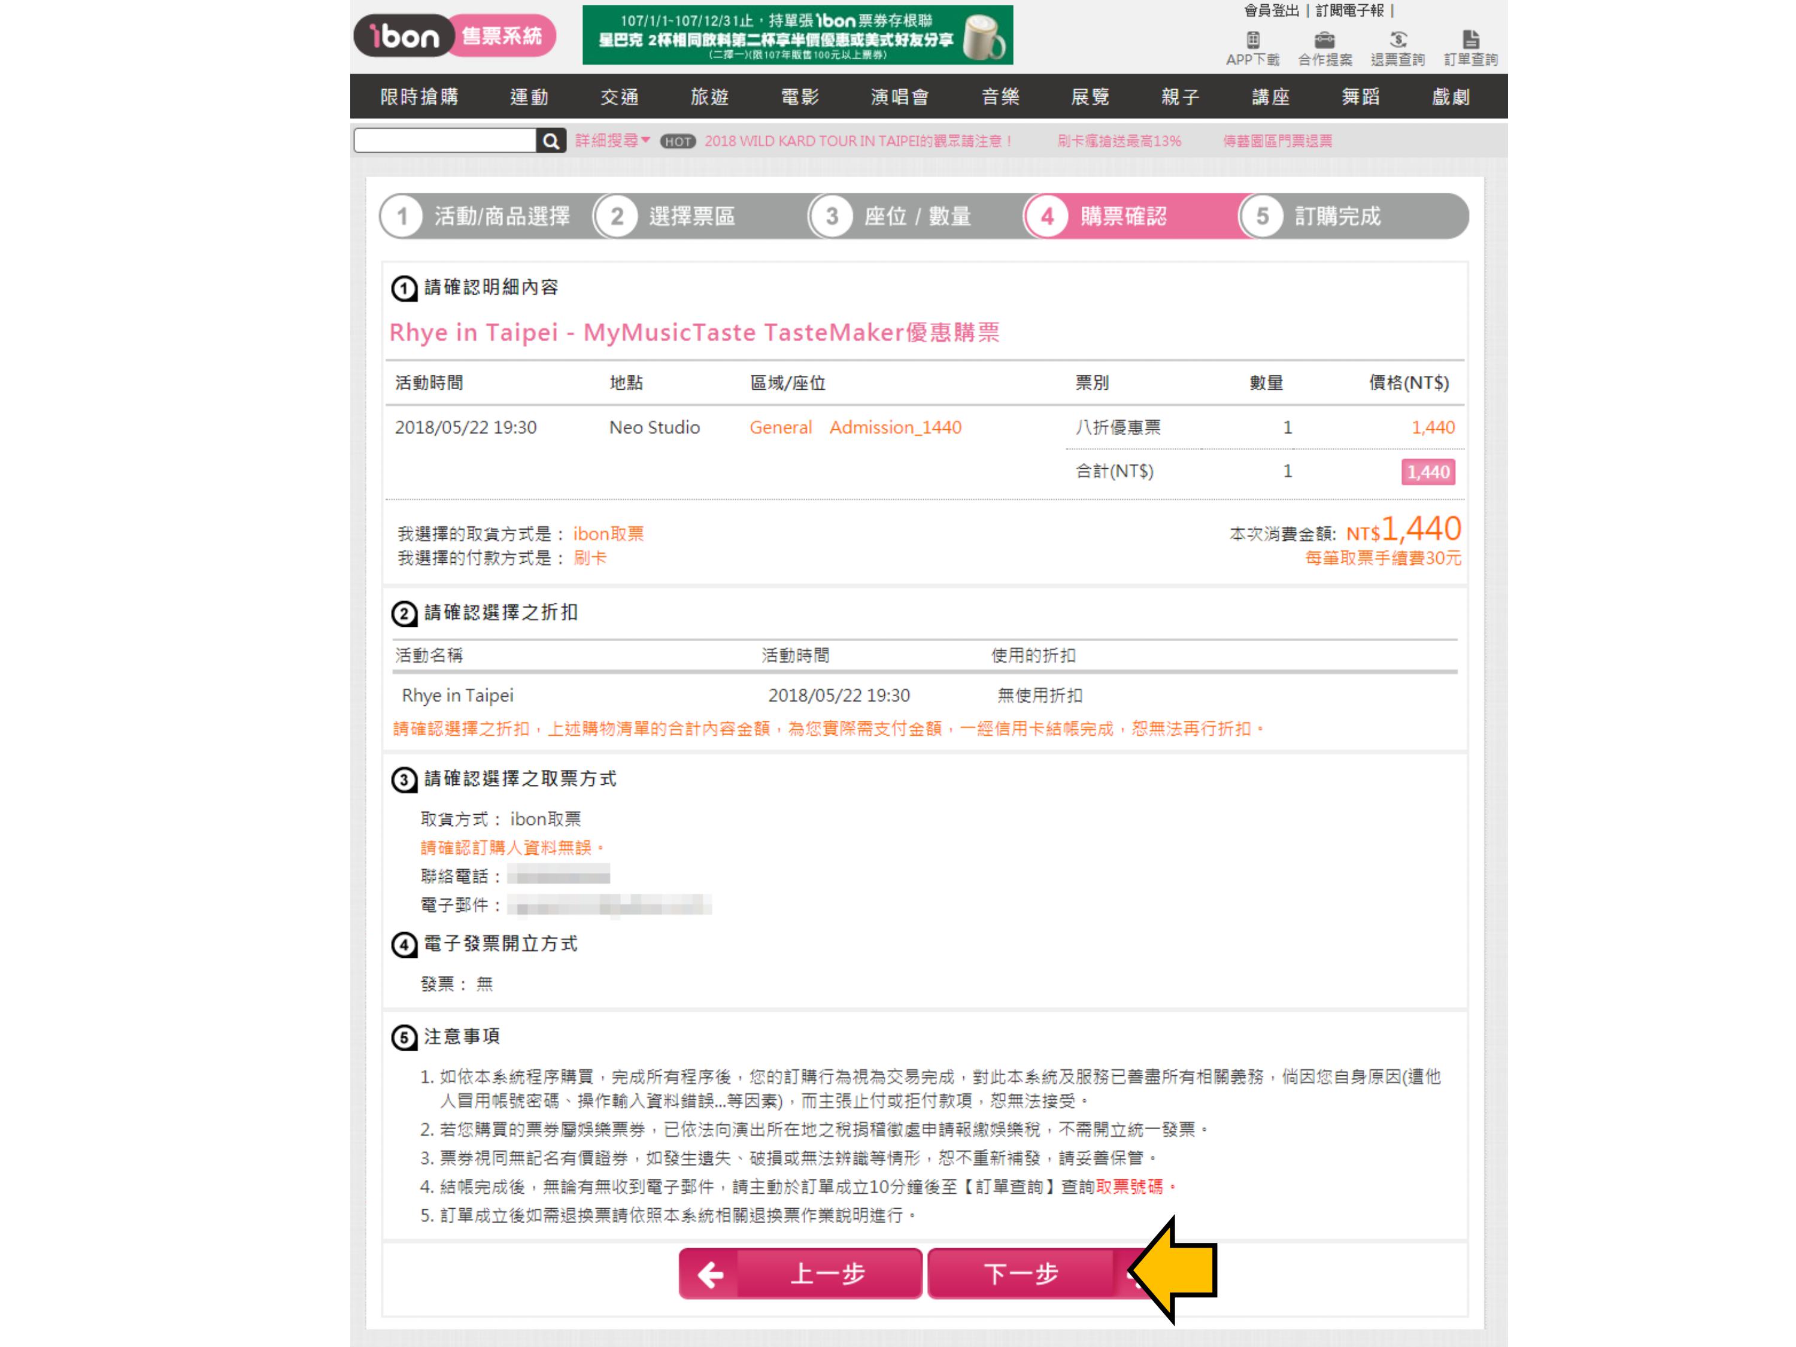Viewport: 1796px width, 1347px height.
Task: Open 訂單查詢 order inquiry icon
Action: tap(1470, 40)
